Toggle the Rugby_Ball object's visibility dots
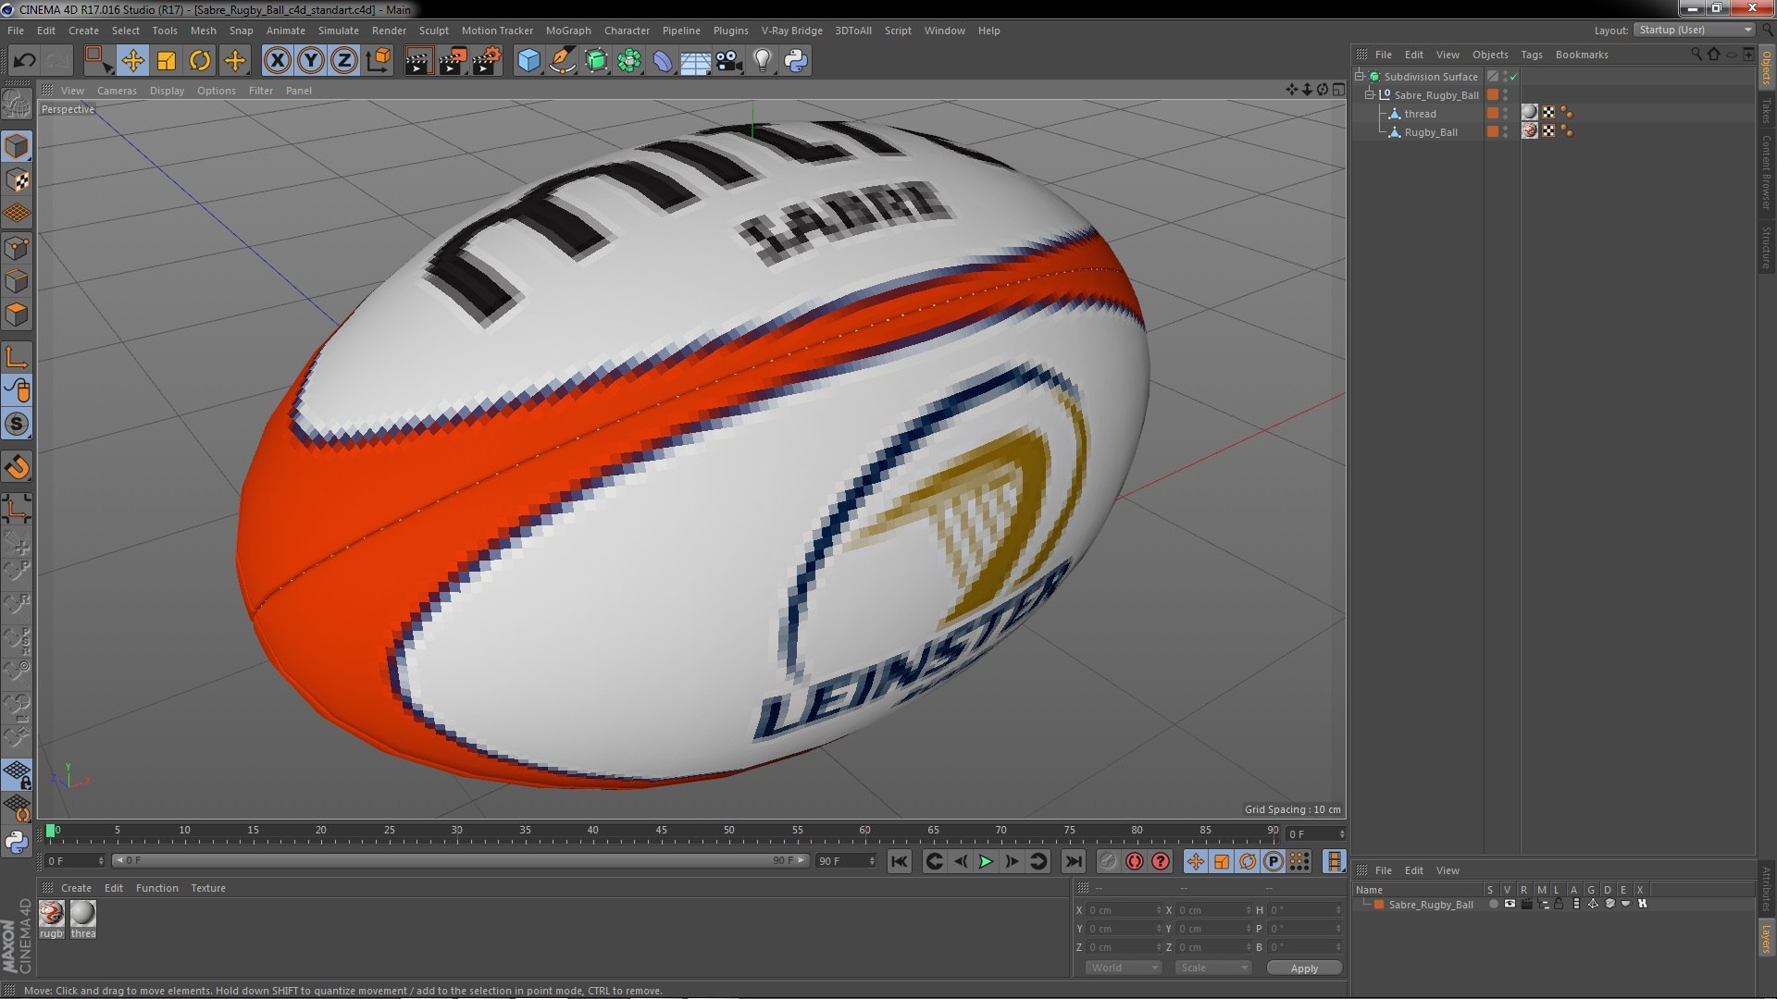Image resolution: width=1777 pixels, height=999 pixels. (x=1506, y=132)
